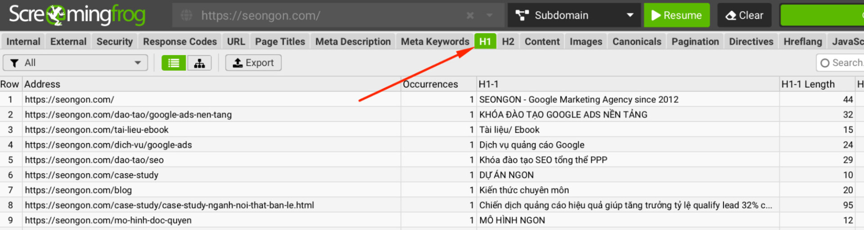864x230 pixels.
Task: Click the globe icon in URL bar
Action: pos(186,15)
